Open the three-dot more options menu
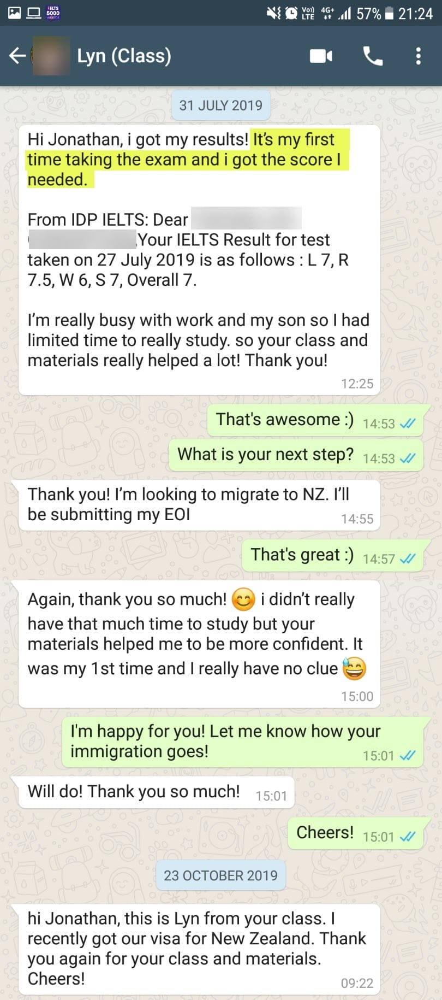Screen dimensions: 442x1000 click(x=418, y=56)
